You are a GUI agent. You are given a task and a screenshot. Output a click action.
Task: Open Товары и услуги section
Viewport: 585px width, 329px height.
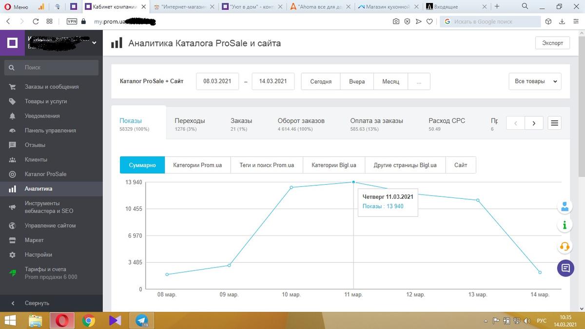(52, 101)
